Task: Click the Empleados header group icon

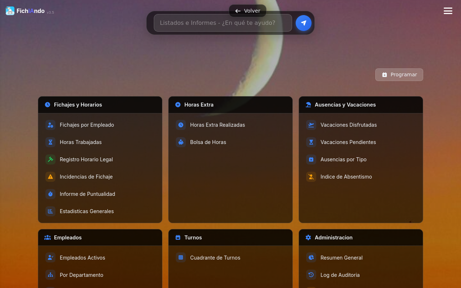Action: 48,238
